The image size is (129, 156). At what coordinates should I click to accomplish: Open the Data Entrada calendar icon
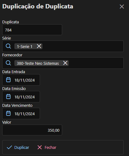pyautogui.click(x=8, y=80)
